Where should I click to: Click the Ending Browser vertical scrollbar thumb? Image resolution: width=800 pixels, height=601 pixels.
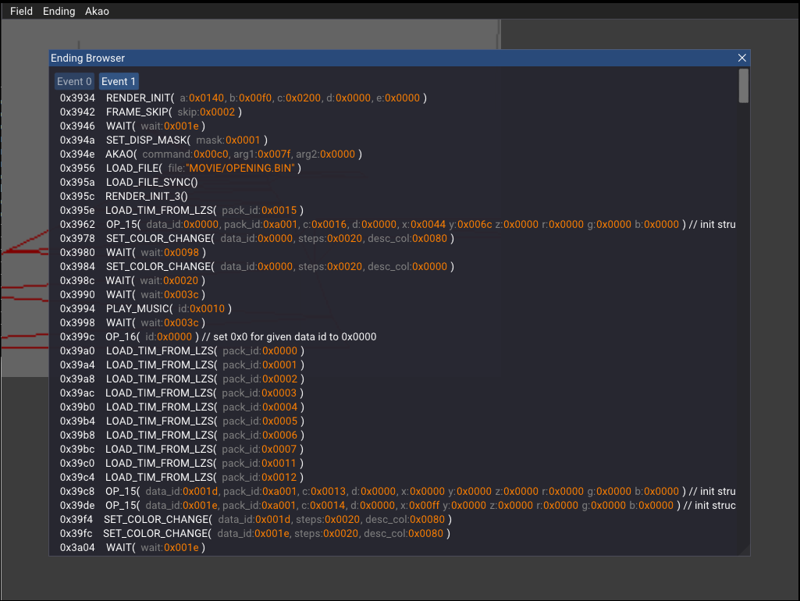pos(744,86)
